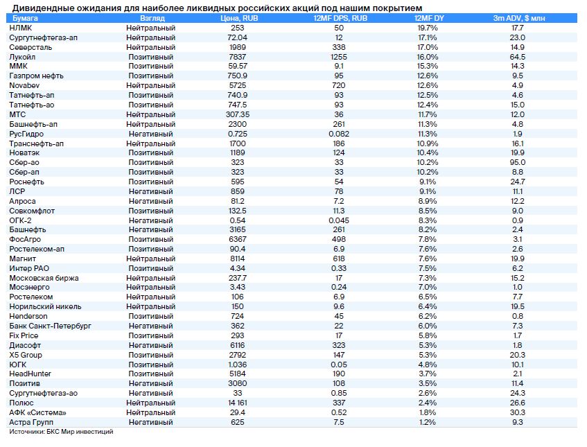
Task: Select the "НЛМК" security name
Action: point(21,28)
